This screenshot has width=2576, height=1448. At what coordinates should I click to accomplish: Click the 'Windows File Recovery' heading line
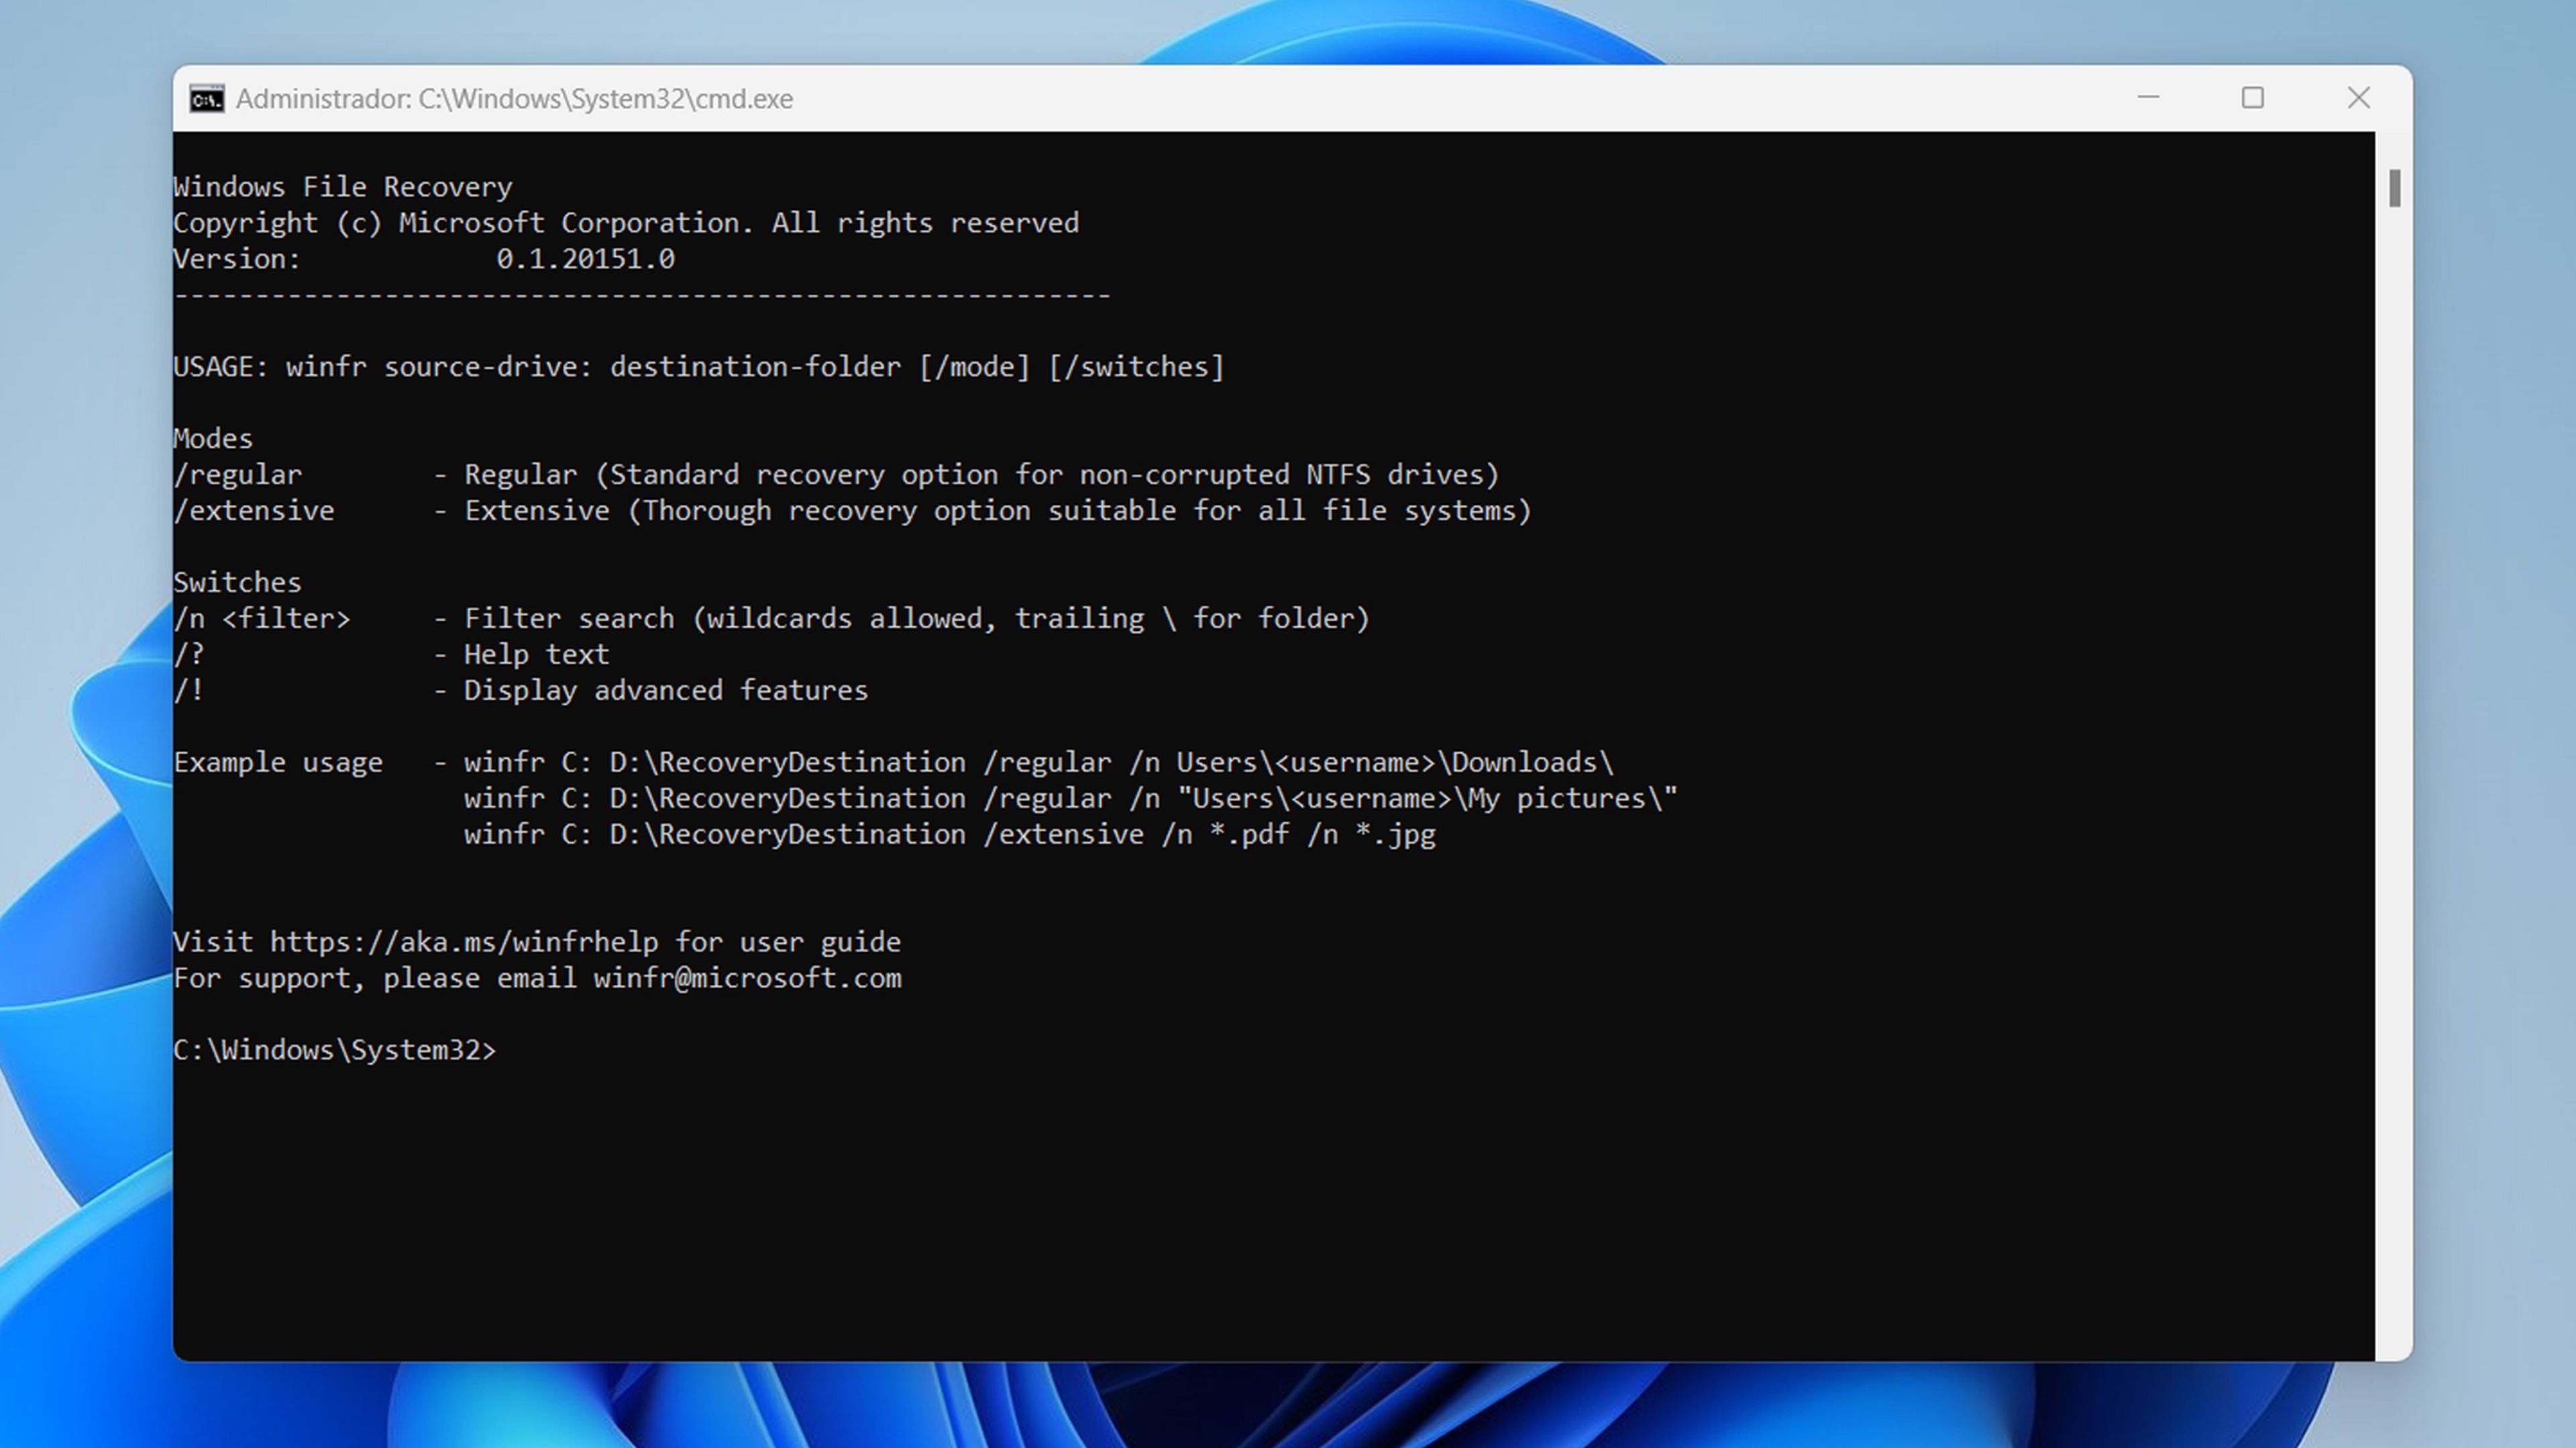pos(343,187)
